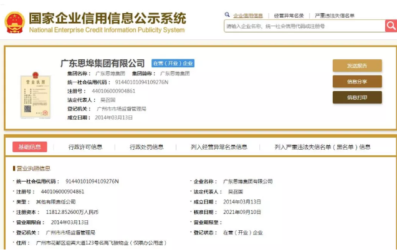The width and height of the screenshot is (397, 252).
Task: Click the 营业期限至 label
Action: click(x=208, y=222)
